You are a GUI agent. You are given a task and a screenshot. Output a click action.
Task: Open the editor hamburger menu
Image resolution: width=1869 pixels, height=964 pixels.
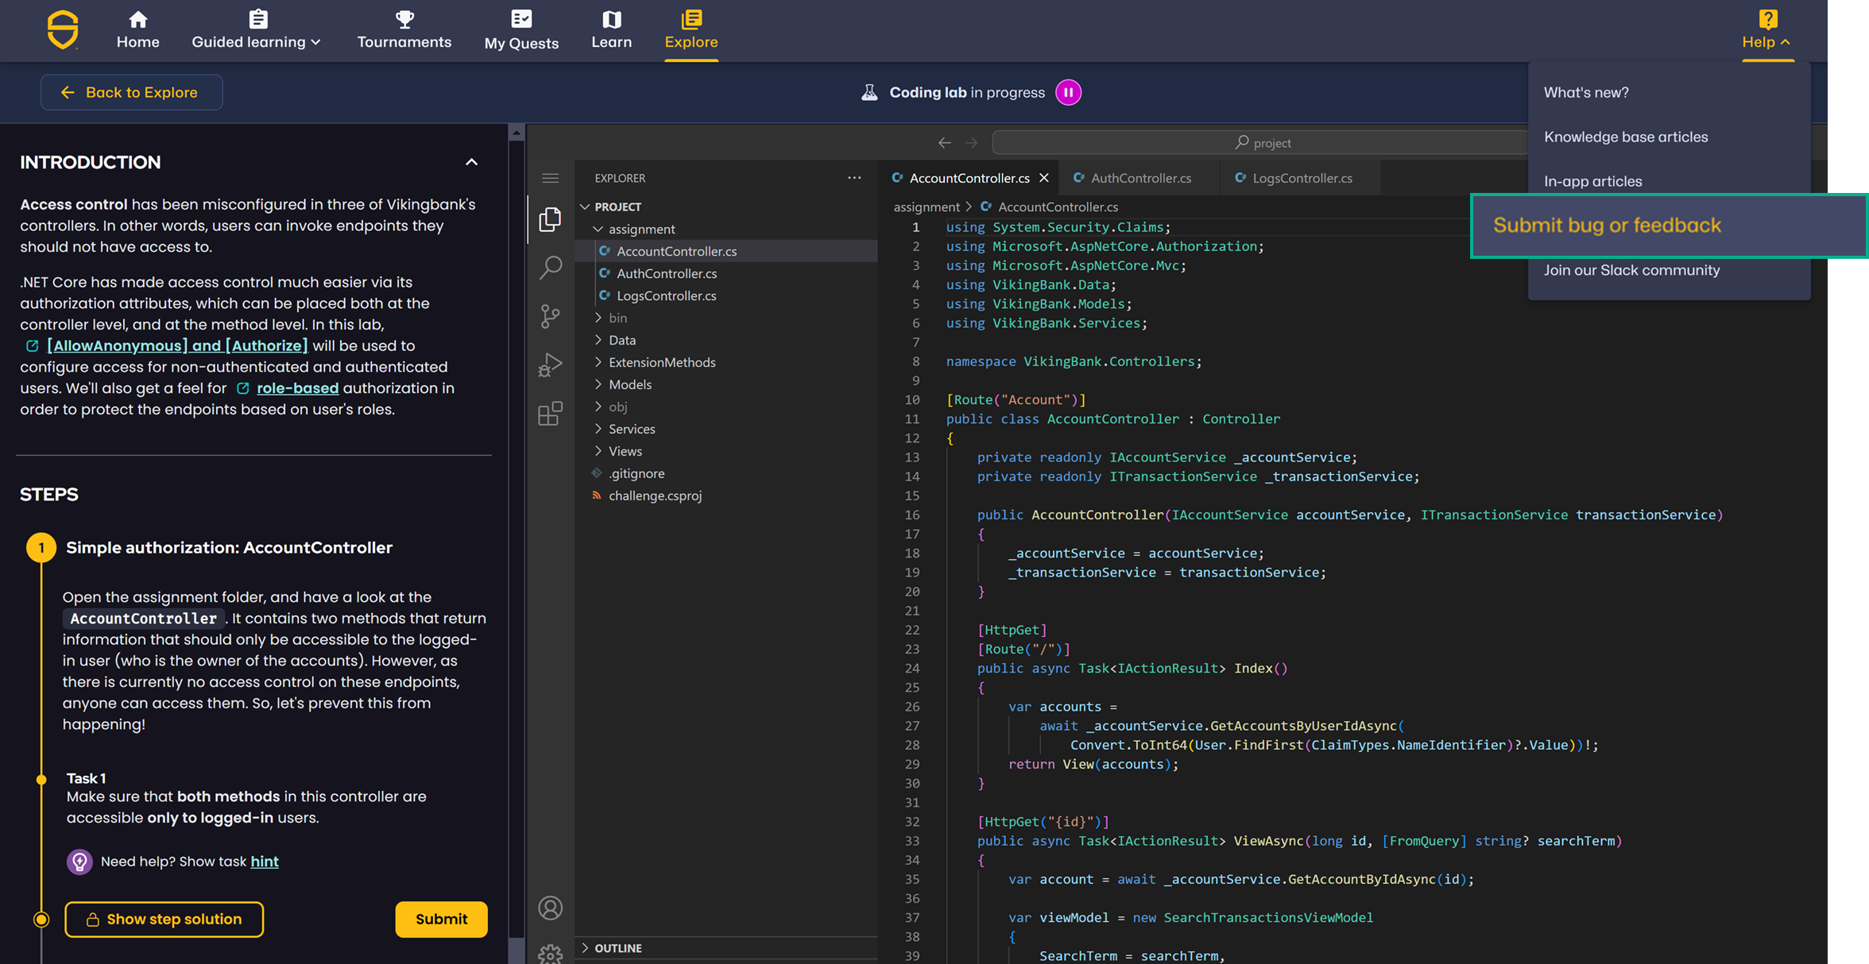550,178
